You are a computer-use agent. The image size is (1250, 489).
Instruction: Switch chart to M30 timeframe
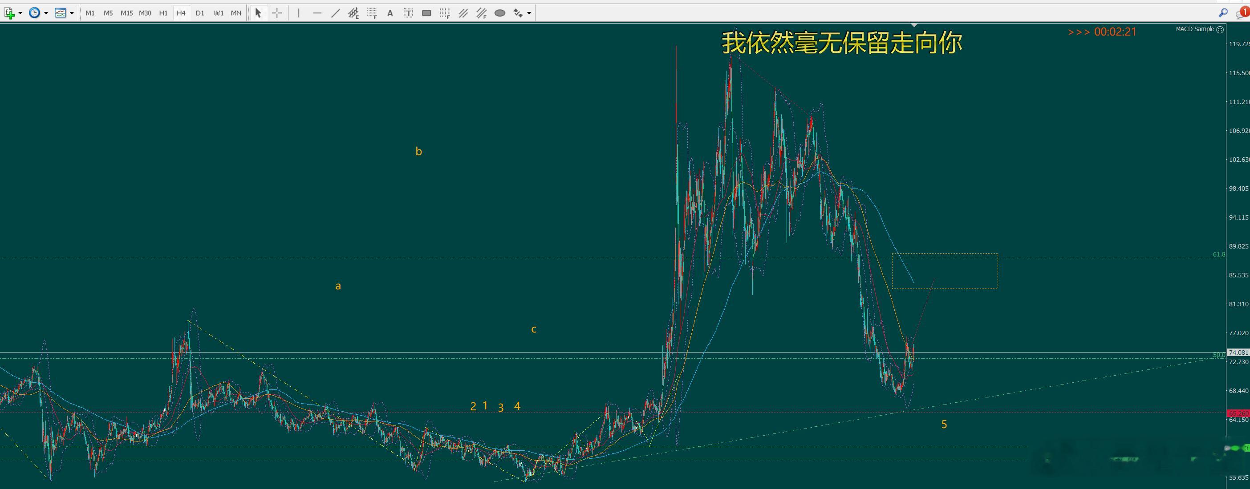[x=145, y=13]
